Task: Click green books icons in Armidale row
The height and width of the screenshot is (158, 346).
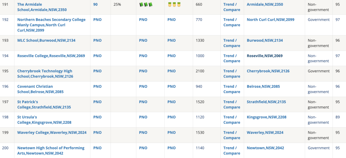Action: [x=146, y=4]
